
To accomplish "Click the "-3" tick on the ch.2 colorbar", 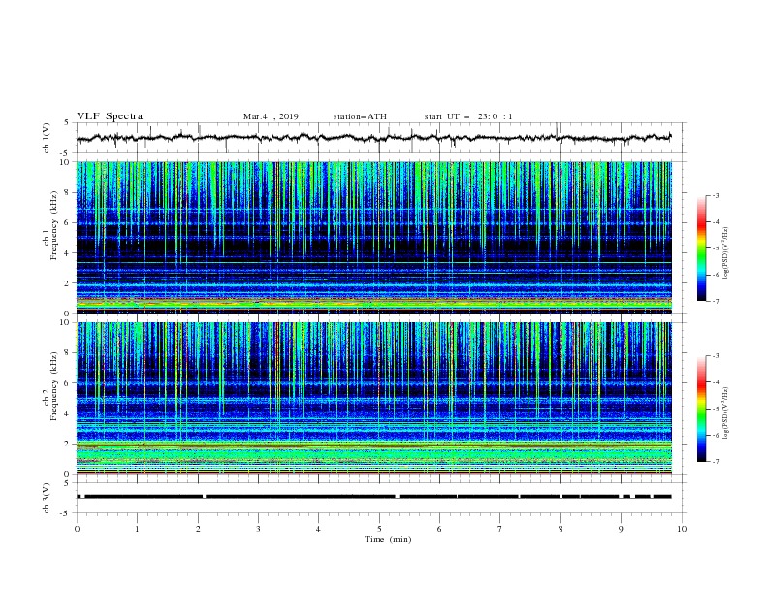I will [715, 356].
